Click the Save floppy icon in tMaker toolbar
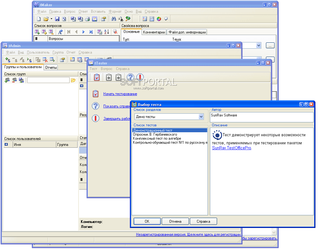This screenshot has width=321, height=249. 57,19
